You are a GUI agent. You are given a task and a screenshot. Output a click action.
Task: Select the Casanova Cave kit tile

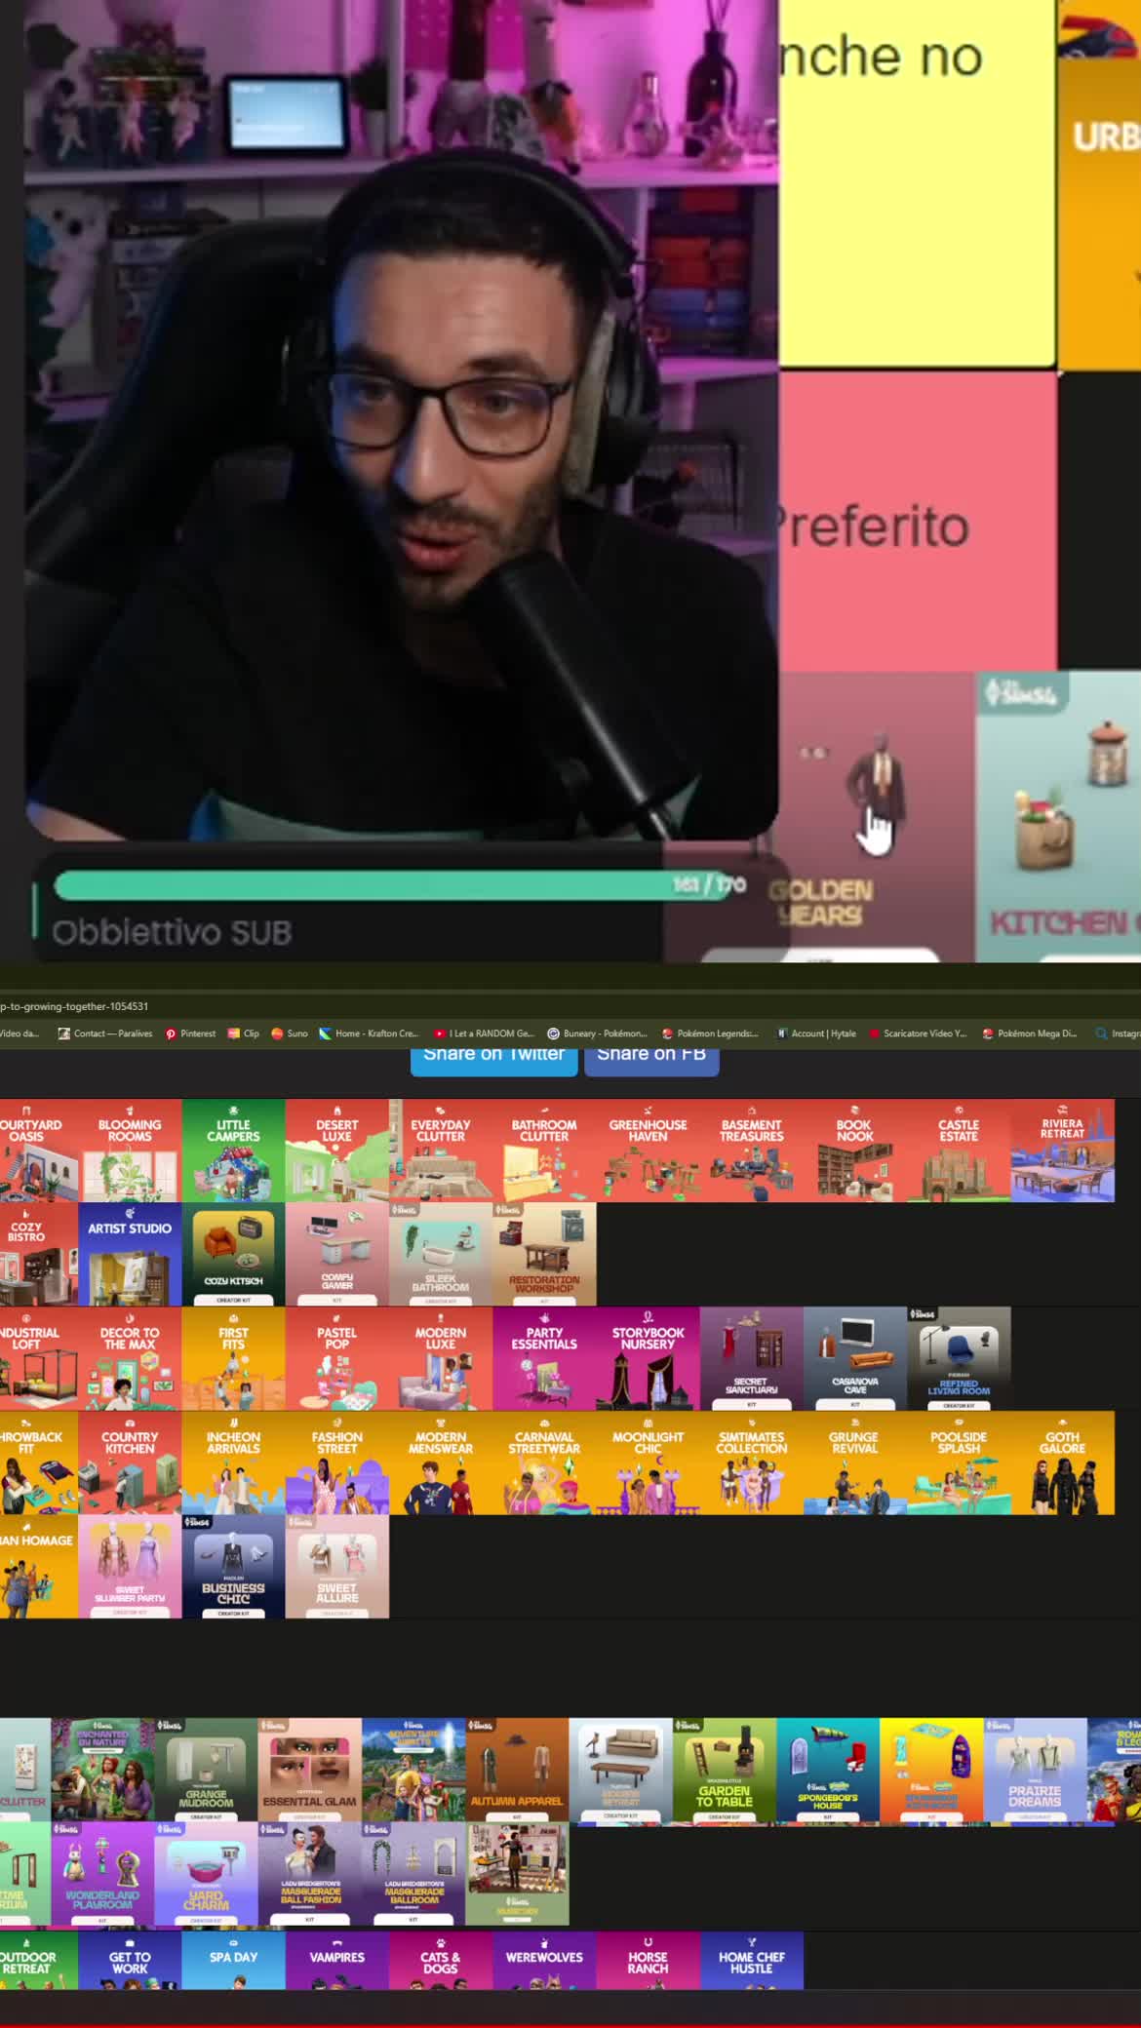coord(855,1359)
